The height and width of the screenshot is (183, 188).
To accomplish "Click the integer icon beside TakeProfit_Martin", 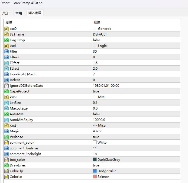I will coord(7,74).
